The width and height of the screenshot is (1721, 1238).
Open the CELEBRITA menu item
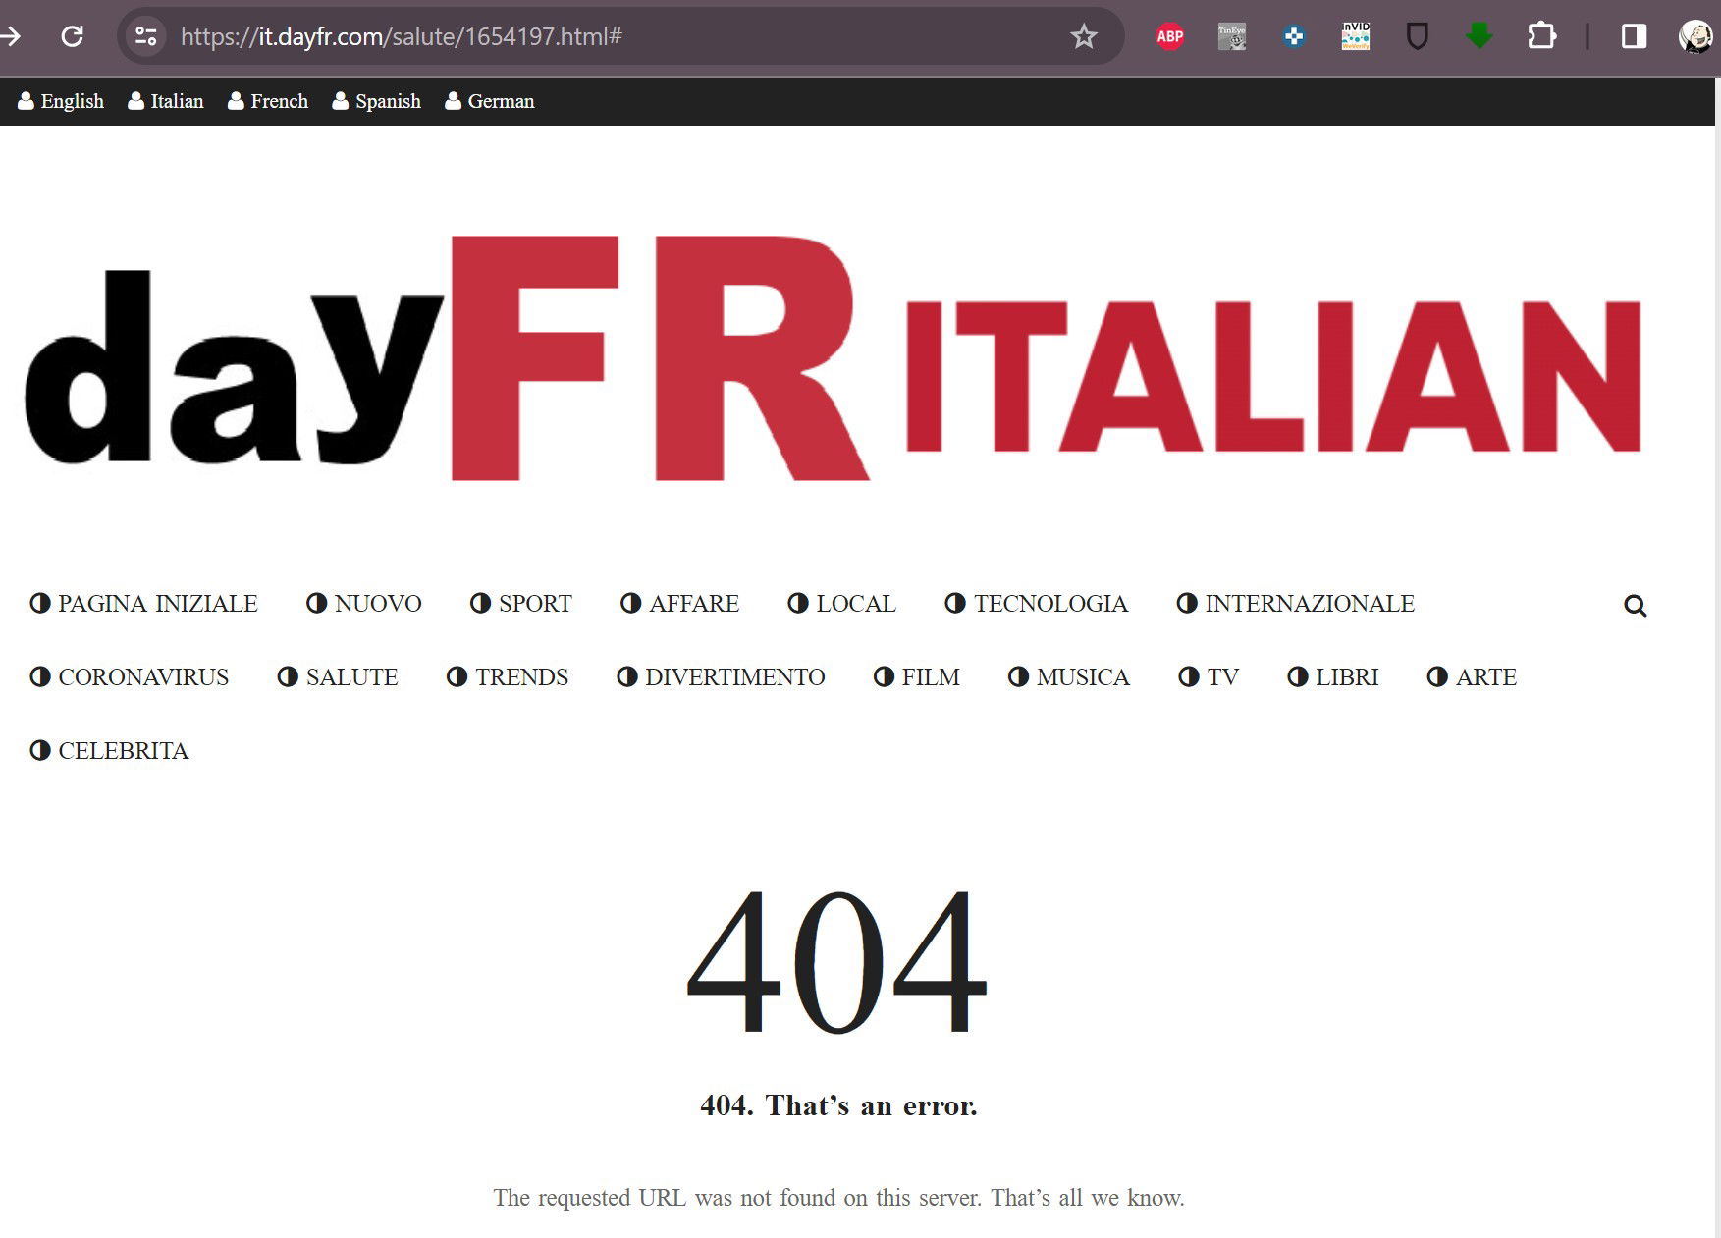pos(110,750)
